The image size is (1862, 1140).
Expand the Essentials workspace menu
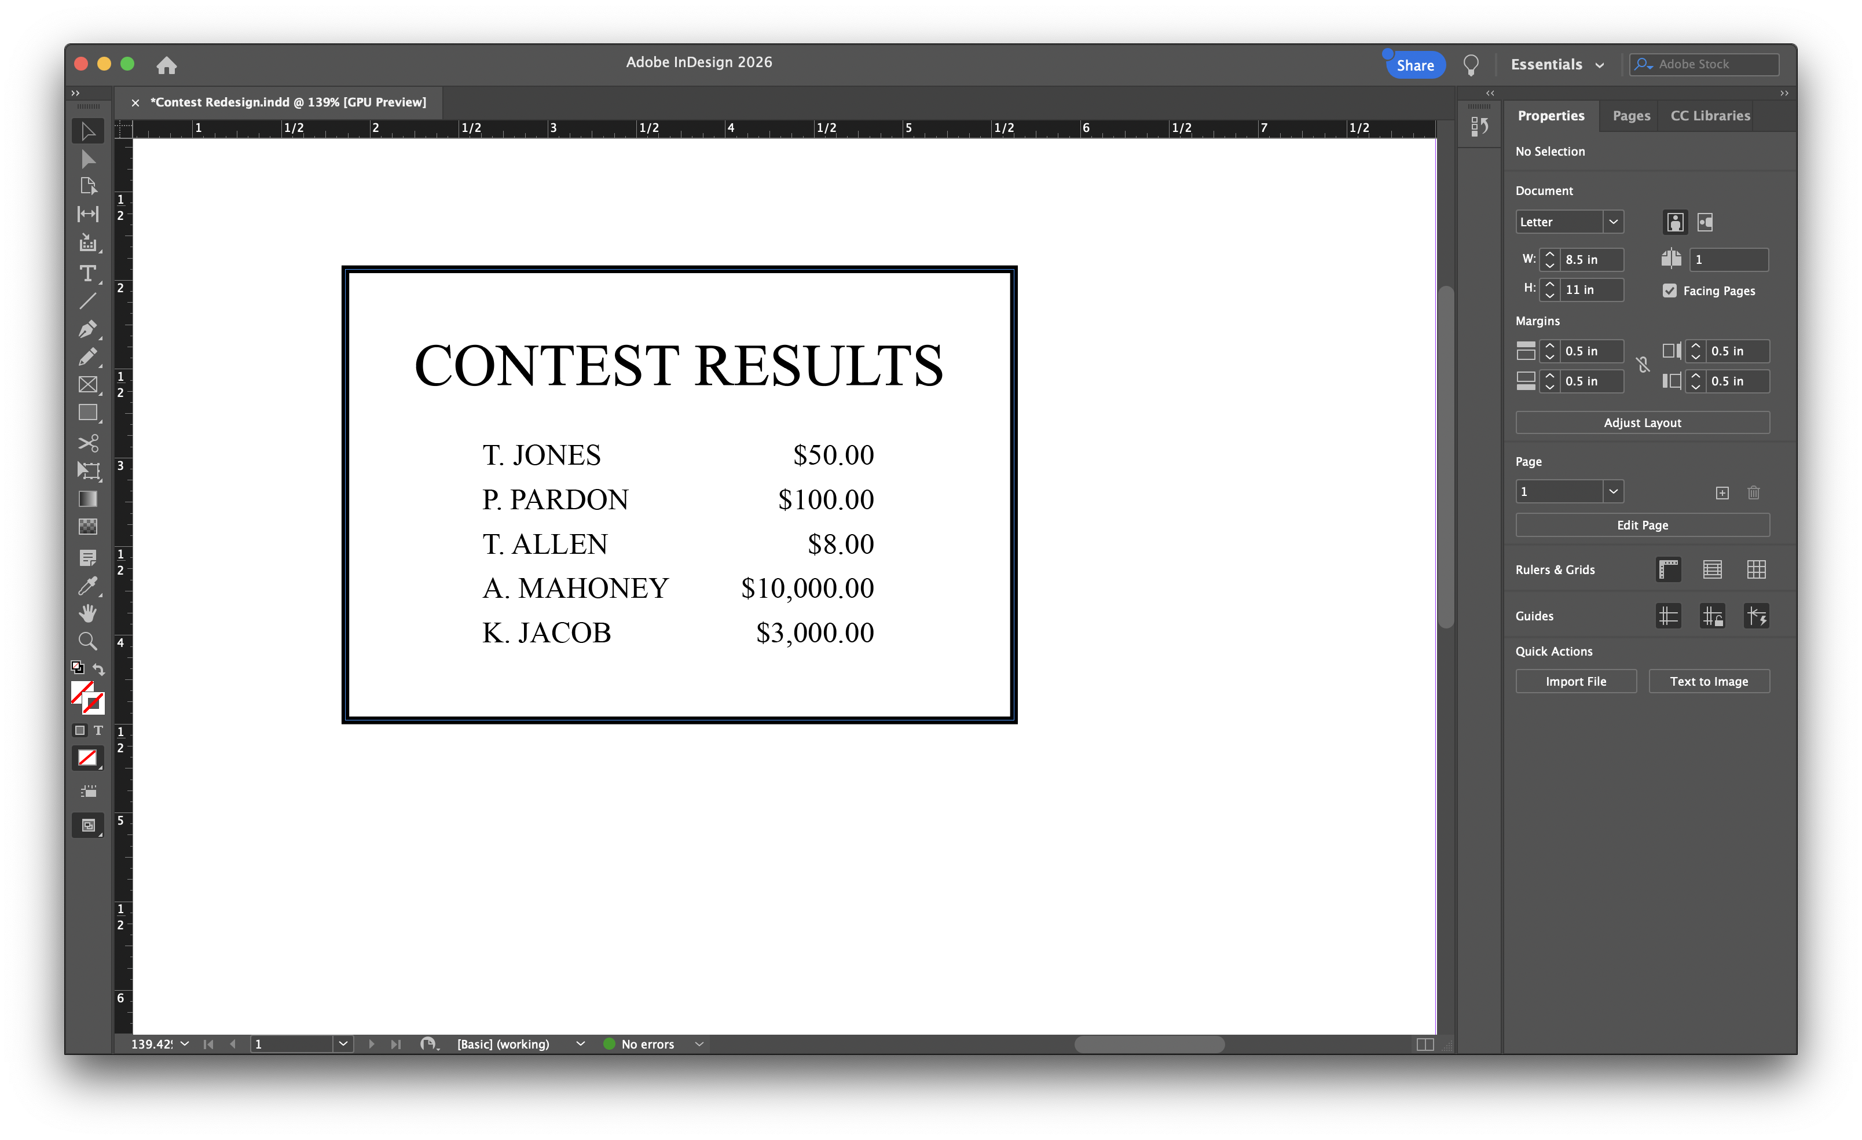coord(1557,65)
